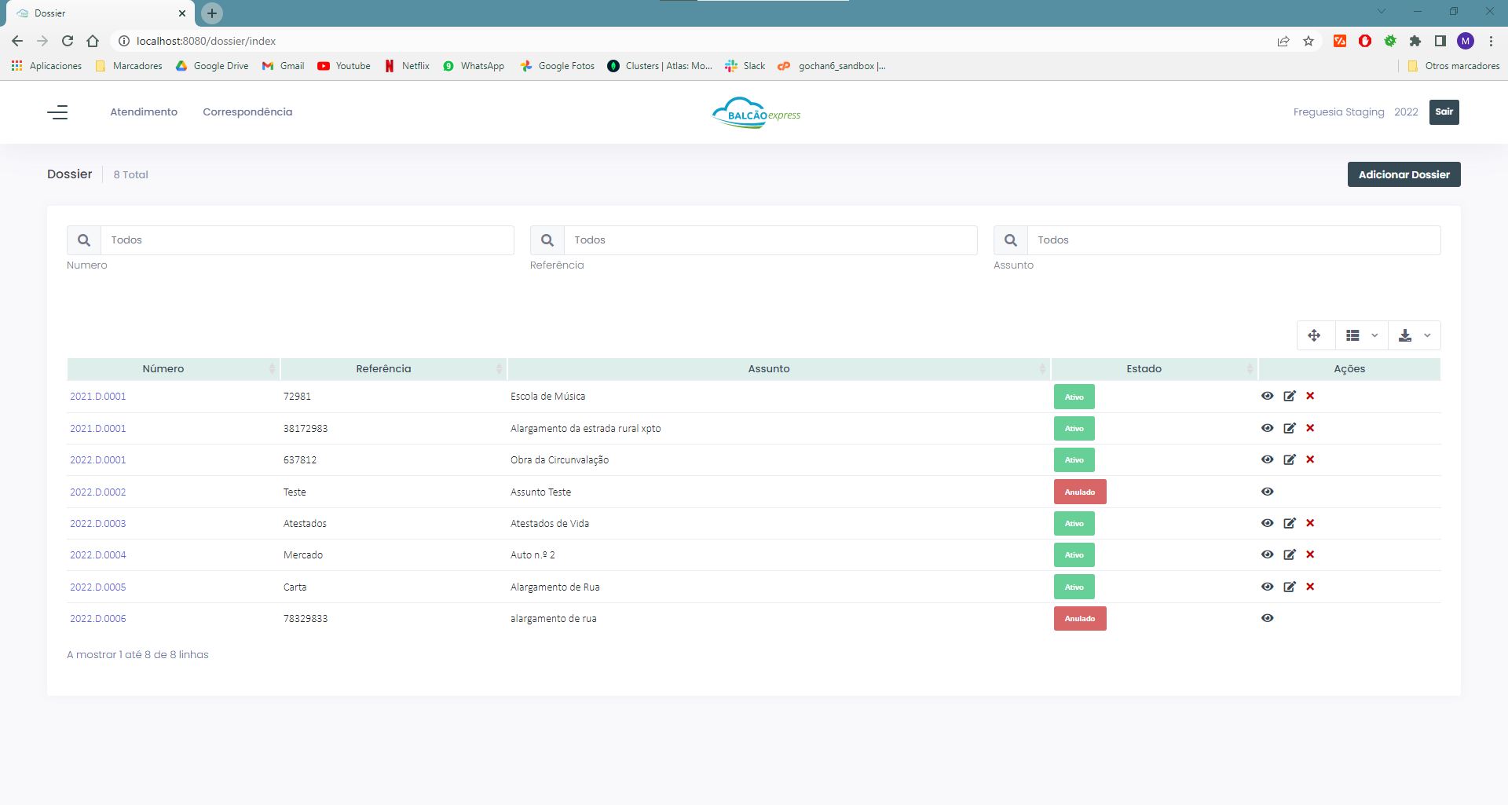The height and width of the screenshot is (805, 1508).
Task: Open Gmail bookmark
Action: point(284,66)
